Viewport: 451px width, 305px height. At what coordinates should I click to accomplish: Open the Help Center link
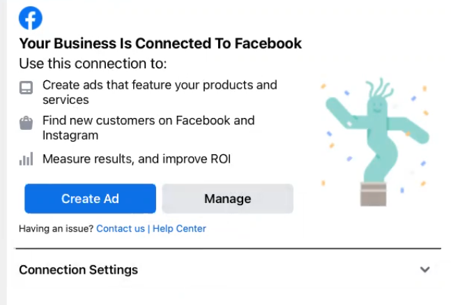coord(179,228)
